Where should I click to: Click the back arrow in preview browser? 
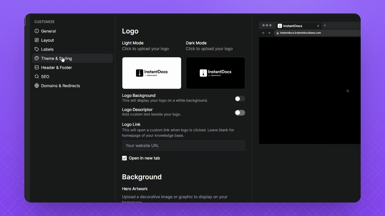tap(263, 33)
